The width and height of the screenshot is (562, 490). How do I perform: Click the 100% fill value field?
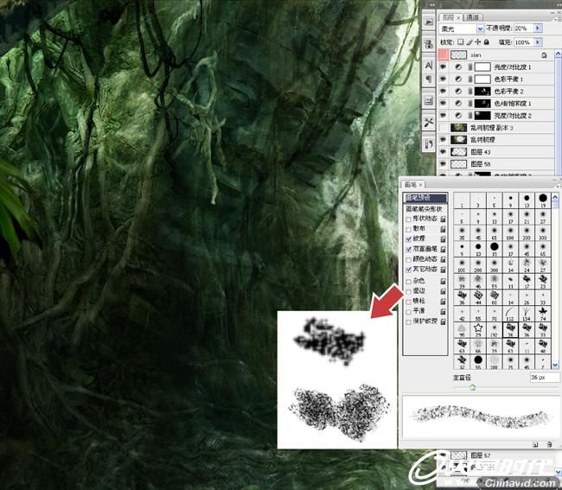pos(523,42)
